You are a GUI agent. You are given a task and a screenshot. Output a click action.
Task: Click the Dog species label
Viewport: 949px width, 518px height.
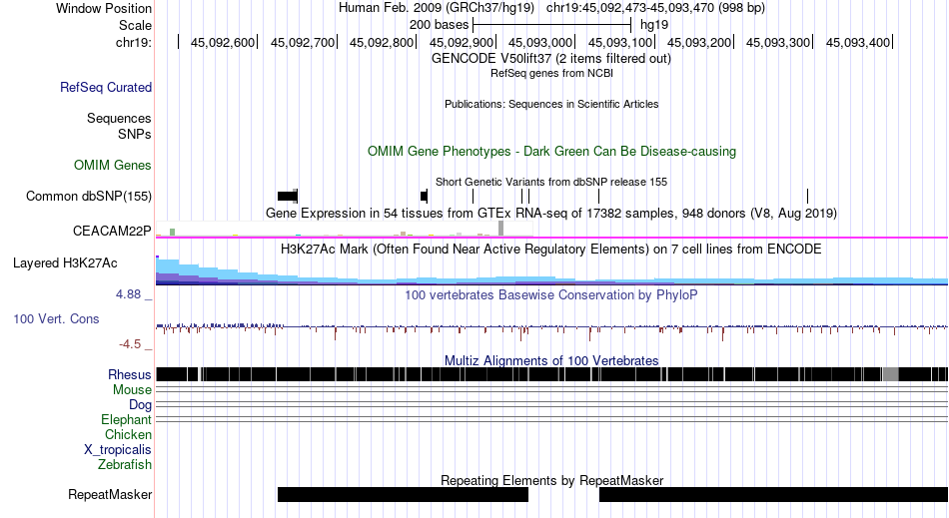(141, 405)
